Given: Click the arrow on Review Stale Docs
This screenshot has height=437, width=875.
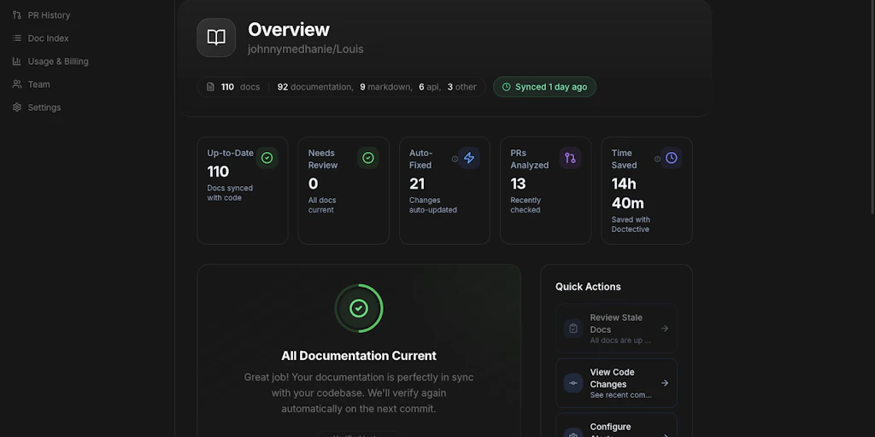Looking at the screenshot, I should (665, 329).
